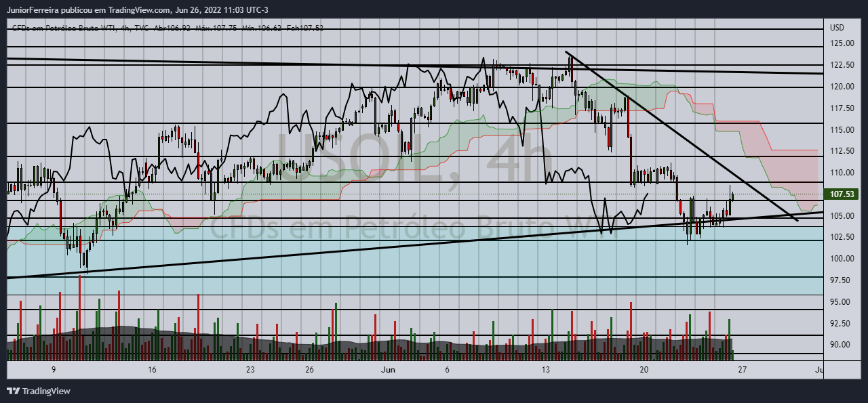Select the 100.00 price axis label
The width and height of the screenshot is (868, 403).
(842, 259)
